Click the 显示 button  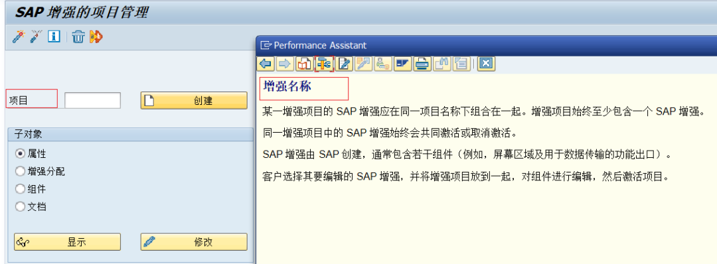coord(68,242)
